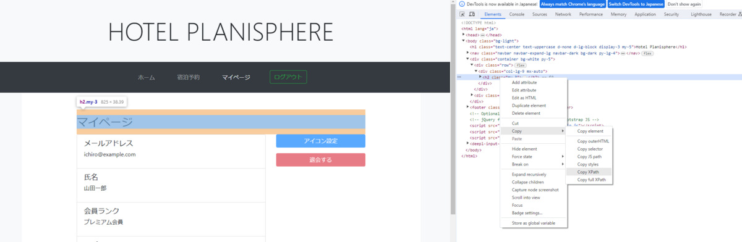Open the 宿泊予約 nav link
This screenshot has height=242, width=742.
coord(188,78)
